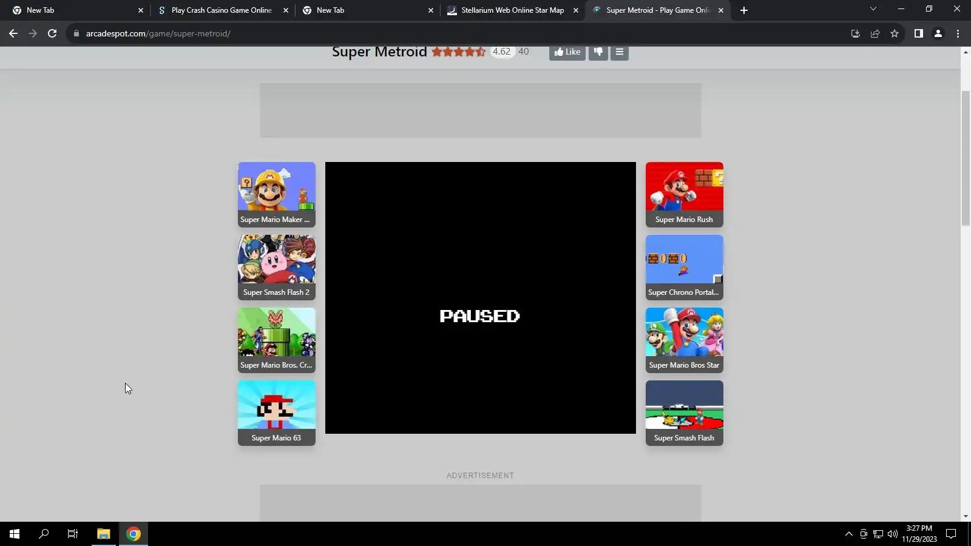
Task: Open Super Mario Maker game thumbnail
Action: point(277,195)
